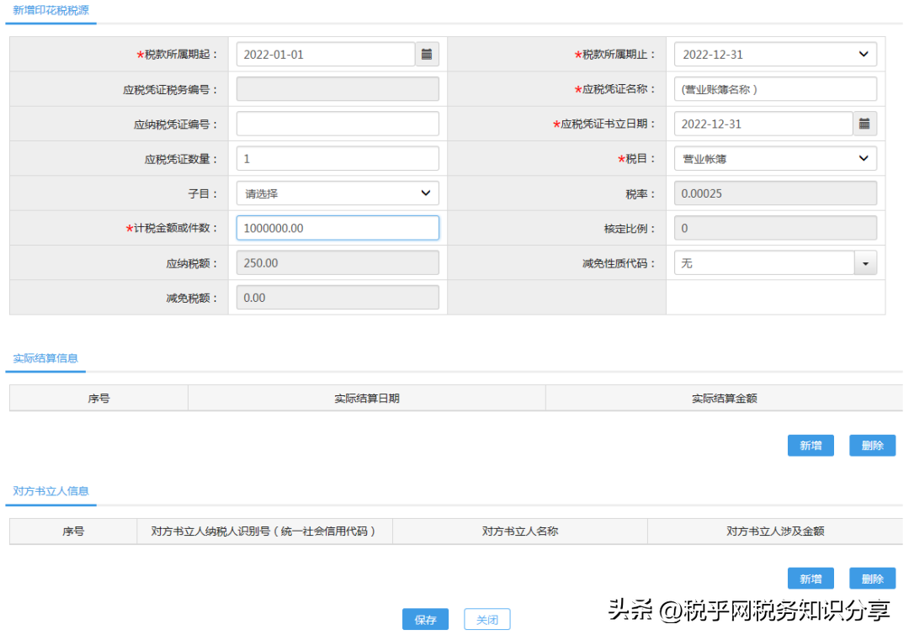Click the 应税凭证数量 input field
This screenshot has height=640, width=909.
click(x=338, y=159)
